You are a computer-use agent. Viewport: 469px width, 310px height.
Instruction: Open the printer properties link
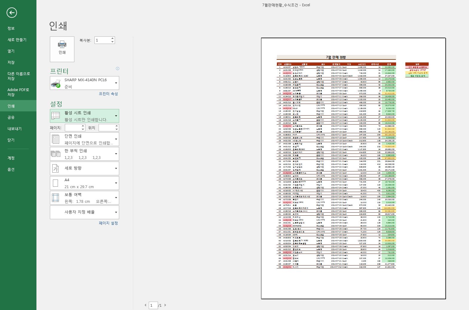click(108, 94)
